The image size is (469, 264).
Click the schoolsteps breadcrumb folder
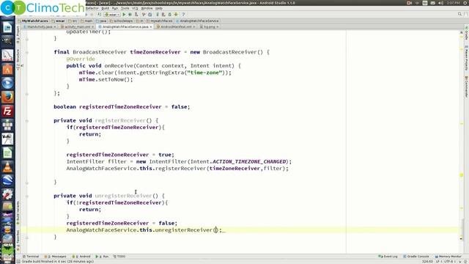point(122,21)
